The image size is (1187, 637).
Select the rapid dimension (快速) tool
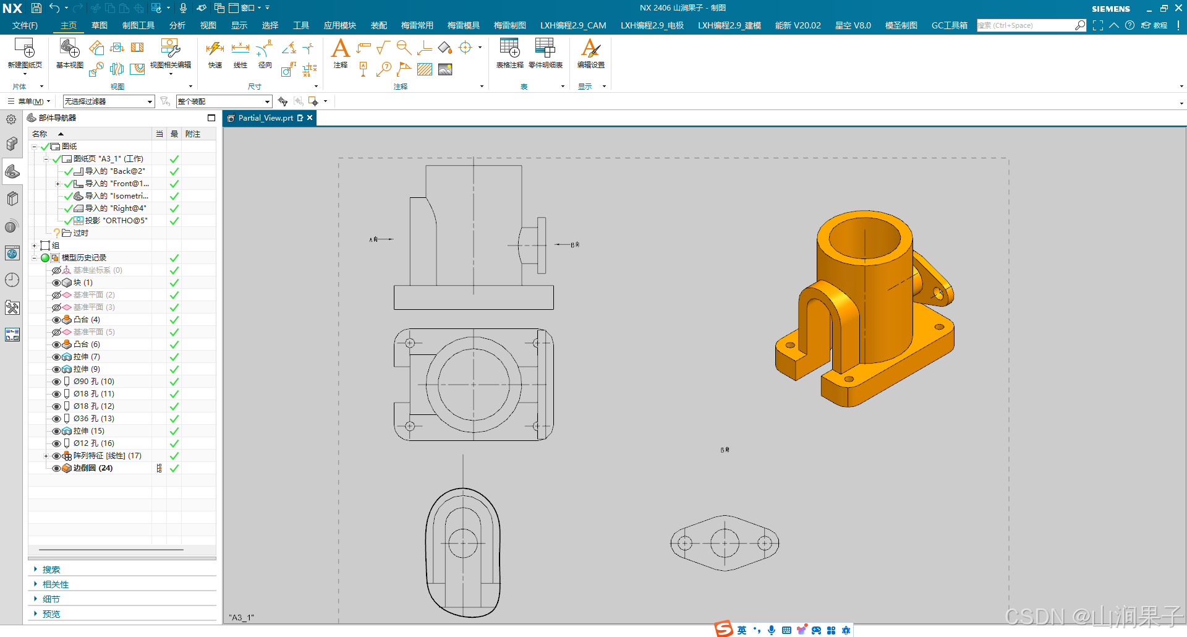tap(215, 54)
